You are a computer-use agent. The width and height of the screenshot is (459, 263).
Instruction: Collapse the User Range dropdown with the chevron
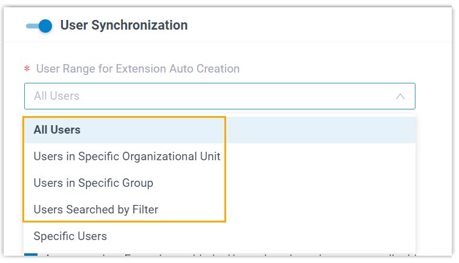coord(400,96)
